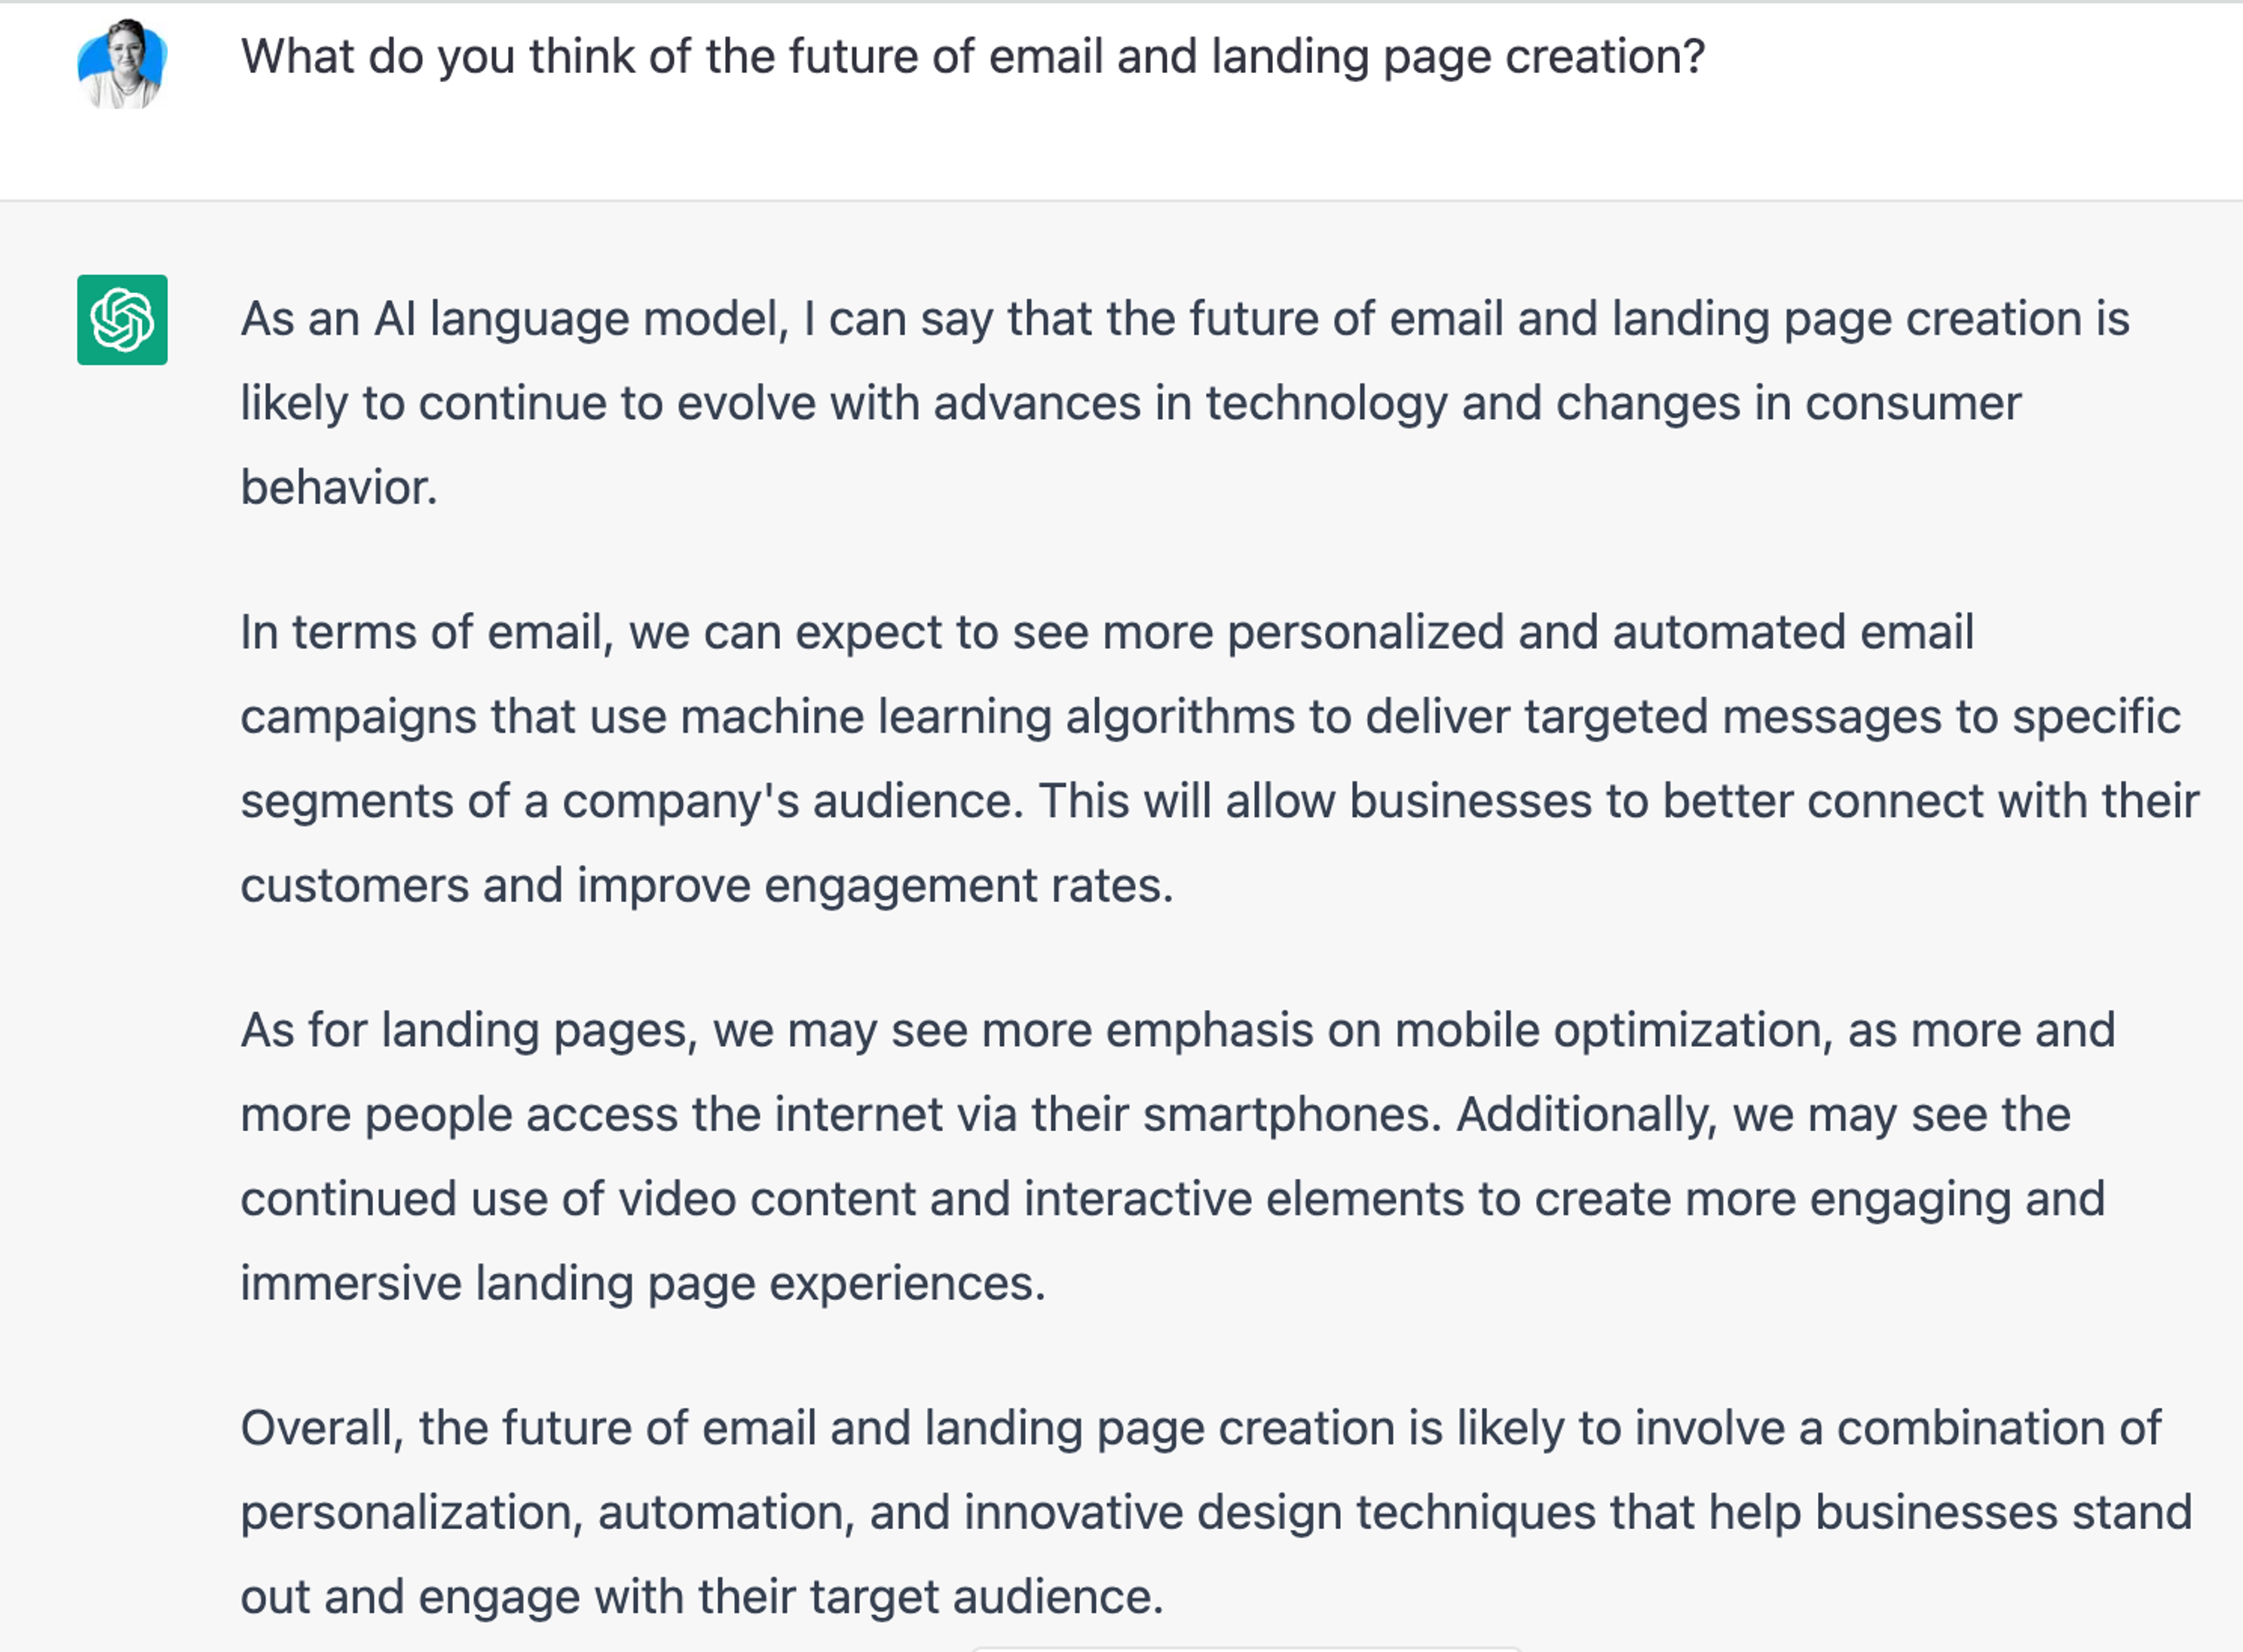Screen dimensions: 2243x1652
Task: Click the user profile avatar photo
Action: point(122,64)
